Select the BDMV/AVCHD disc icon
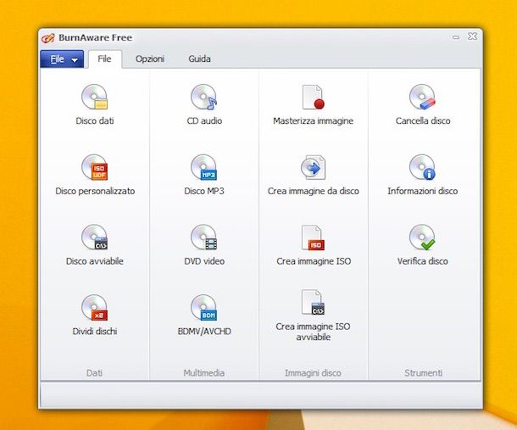Viewport: 517px width, 430px height. pos(203,308)
